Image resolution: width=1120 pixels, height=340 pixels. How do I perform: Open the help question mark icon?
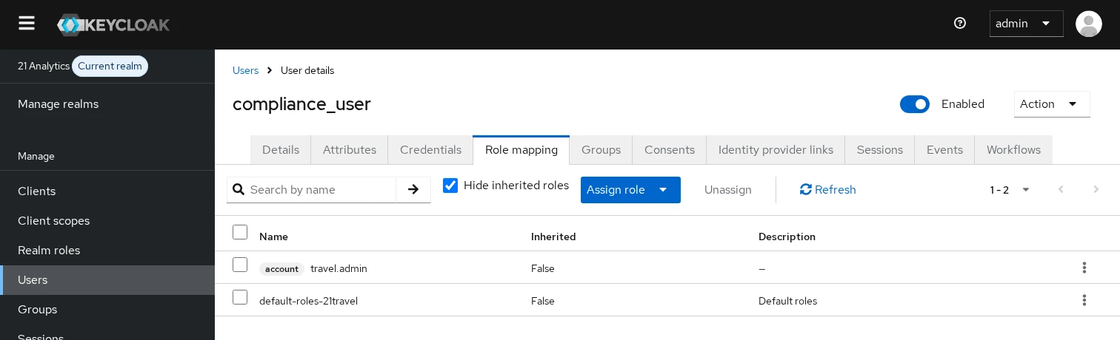960,24
